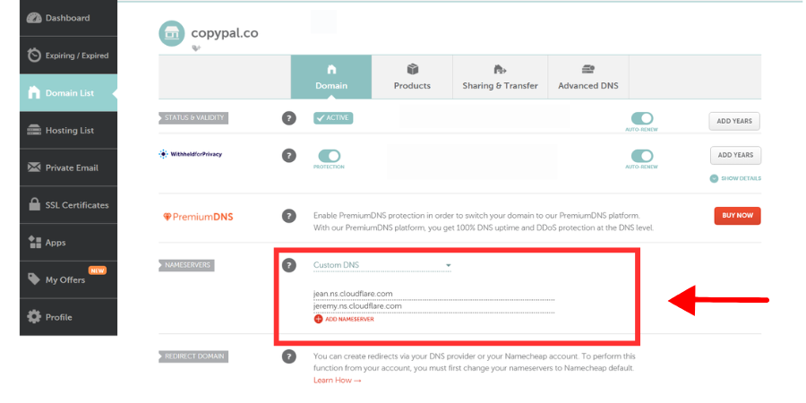This screenshot has height=403, width=806.
Task: Open help for Redirect Domain row
Action: pyautogui.click(x=289, y=356)
